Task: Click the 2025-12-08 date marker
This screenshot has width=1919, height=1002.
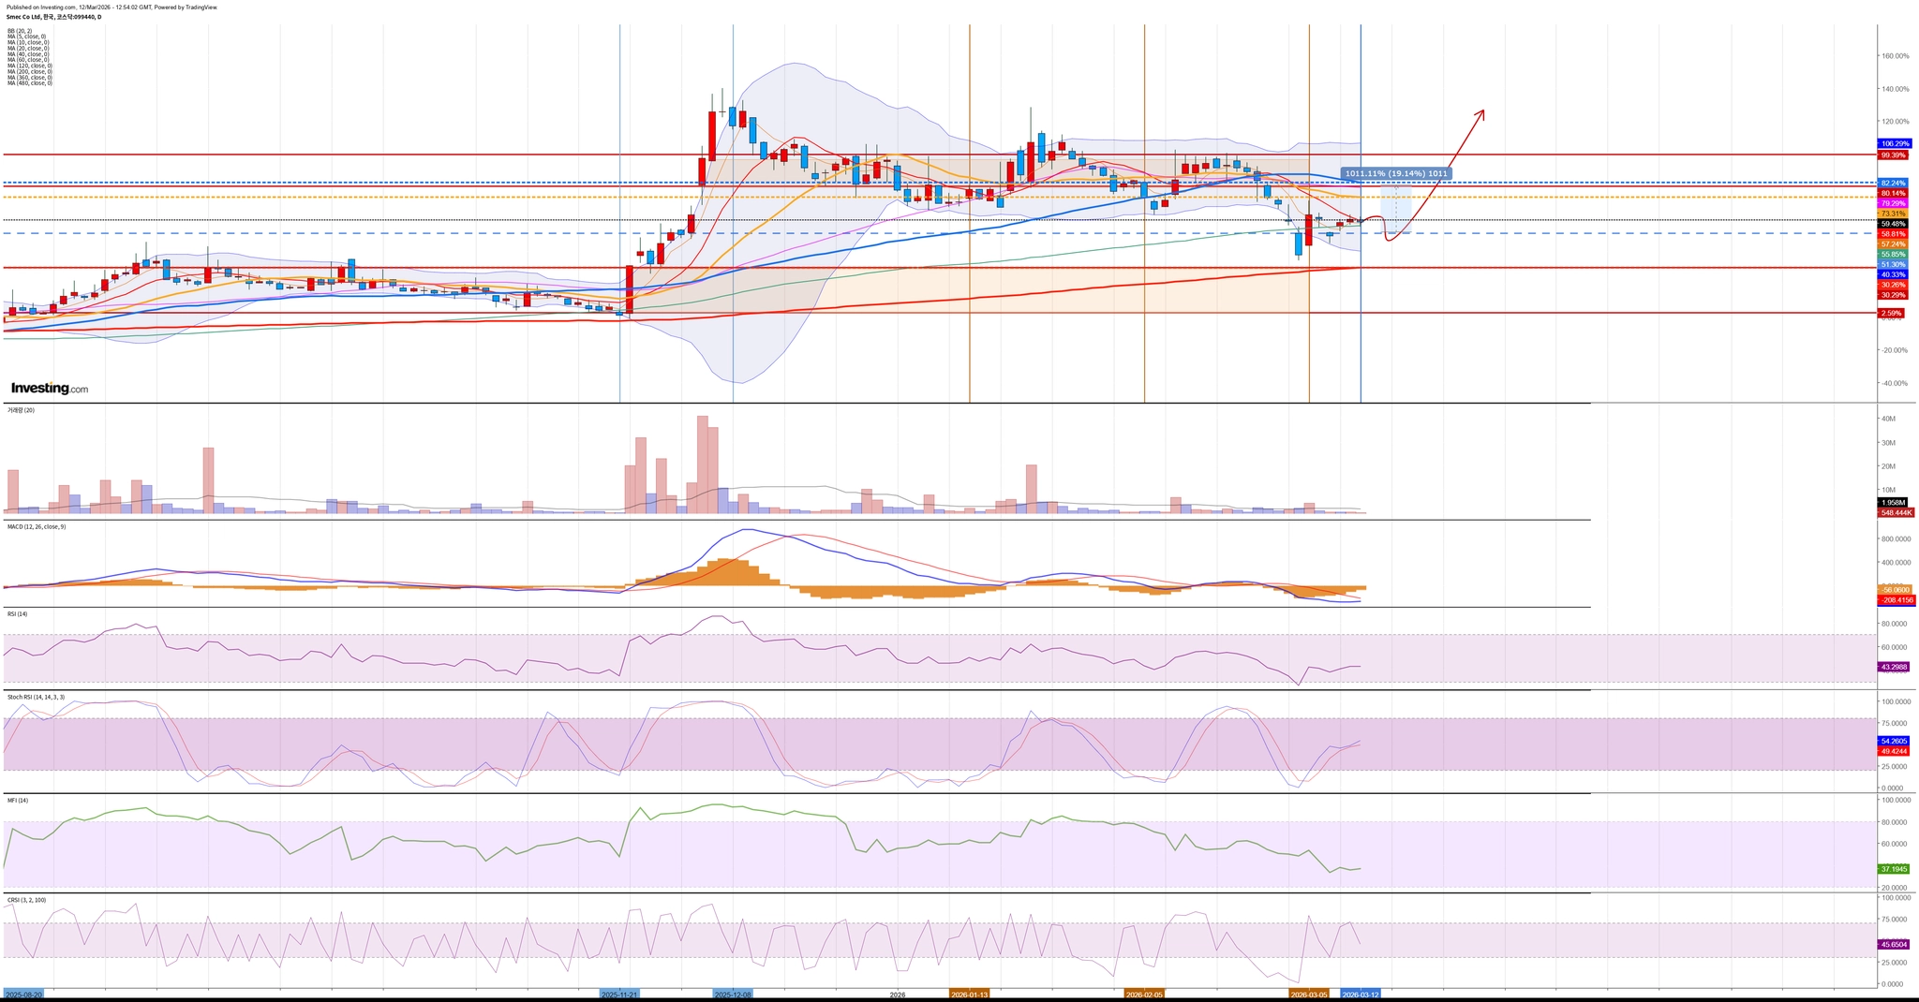Action: click(x=733, y=995)
